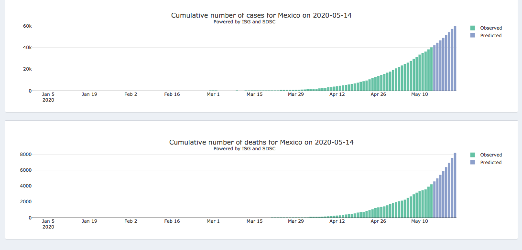The width and height of the screenshot is (522, 250).
Task: Click blue Predicted swatch in cases legend
Action: tap(473, 35)
